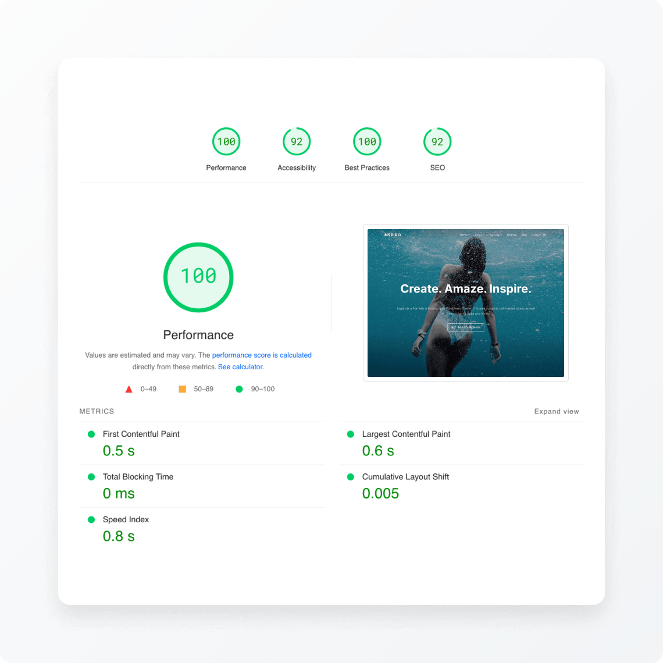Click the 0 ms Total Blocking Time value

point(119,493)
